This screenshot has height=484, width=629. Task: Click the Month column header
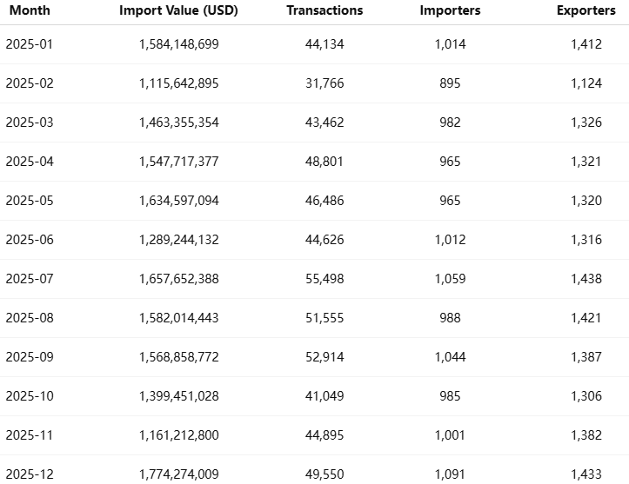pyautogui.click(x=30, y=11)
